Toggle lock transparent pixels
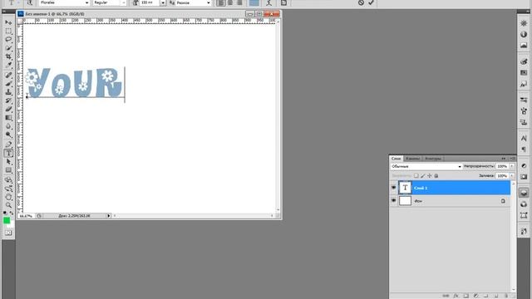The image size is (532, 299). (416, 175)
